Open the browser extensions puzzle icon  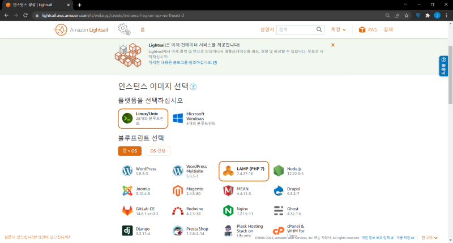click(x=428, y=16)
